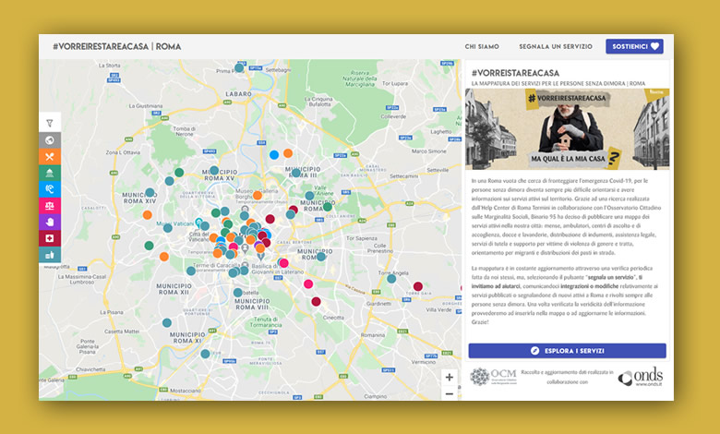Select the pink legal scales filter
Viewport: 720px width, 434px height.
click(50, 206)
